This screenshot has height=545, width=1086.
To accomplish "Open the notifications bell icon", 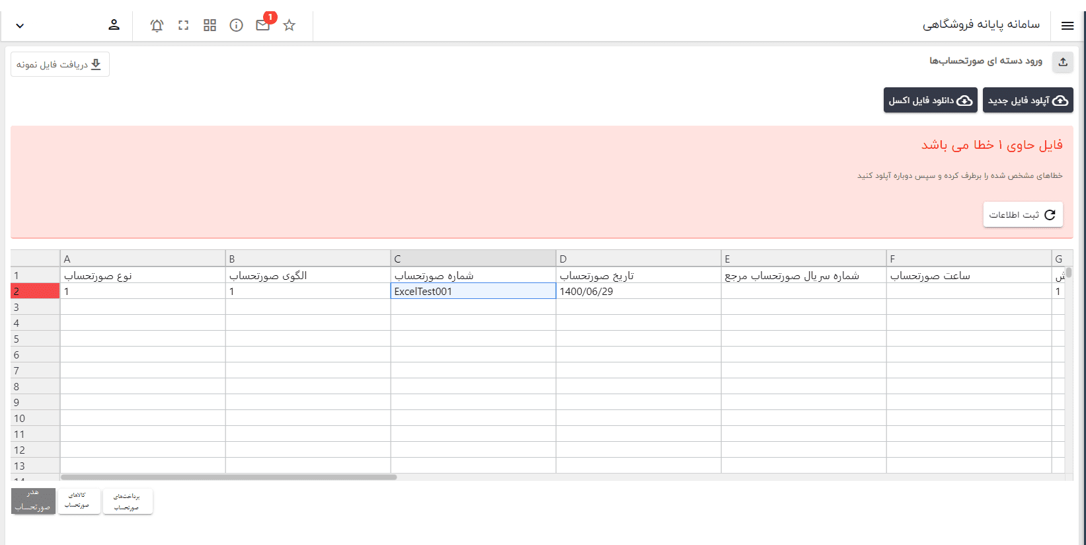I will pyautogui.click(x=157, y=25).
